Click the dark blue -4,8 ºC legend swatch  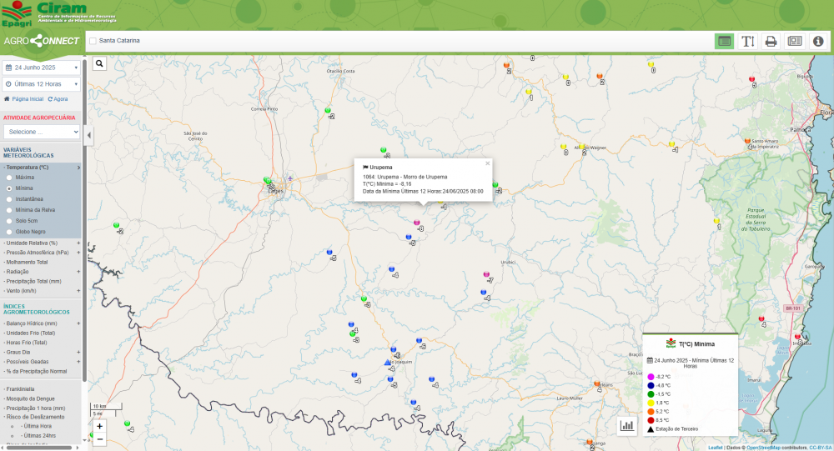(x=651, y=386)
